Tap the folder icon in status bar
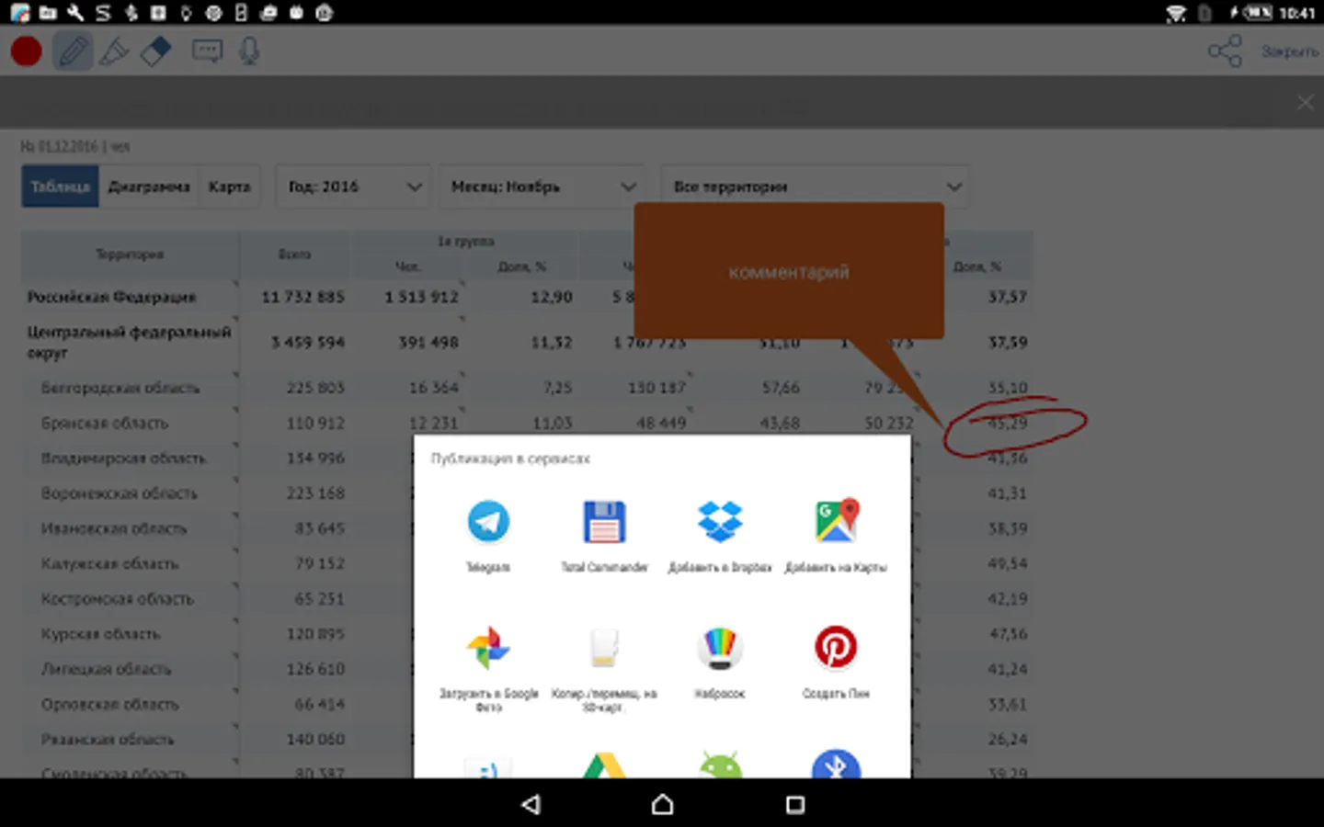This screenshot has height=827, width=1324. tap(48, 13)
